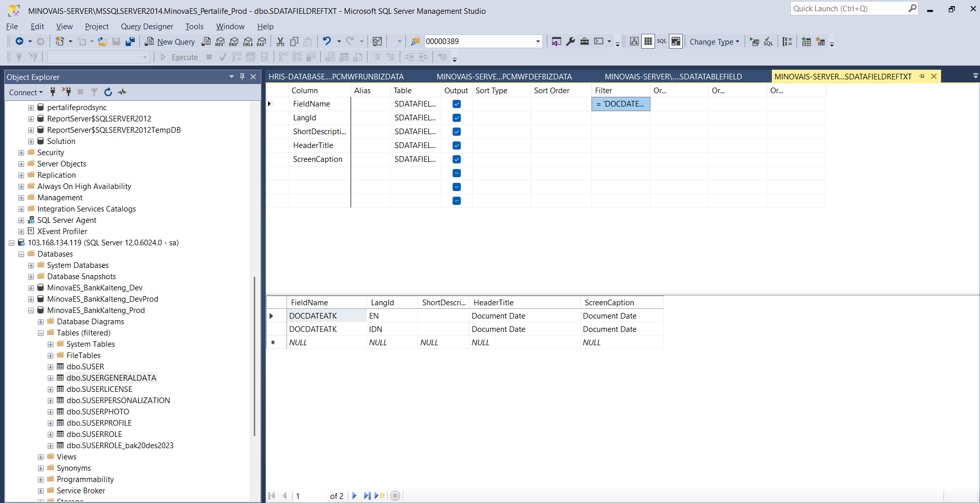The image size is (980, 503).
Task: Click the Toolbox icon
Action: coord(584,41)
